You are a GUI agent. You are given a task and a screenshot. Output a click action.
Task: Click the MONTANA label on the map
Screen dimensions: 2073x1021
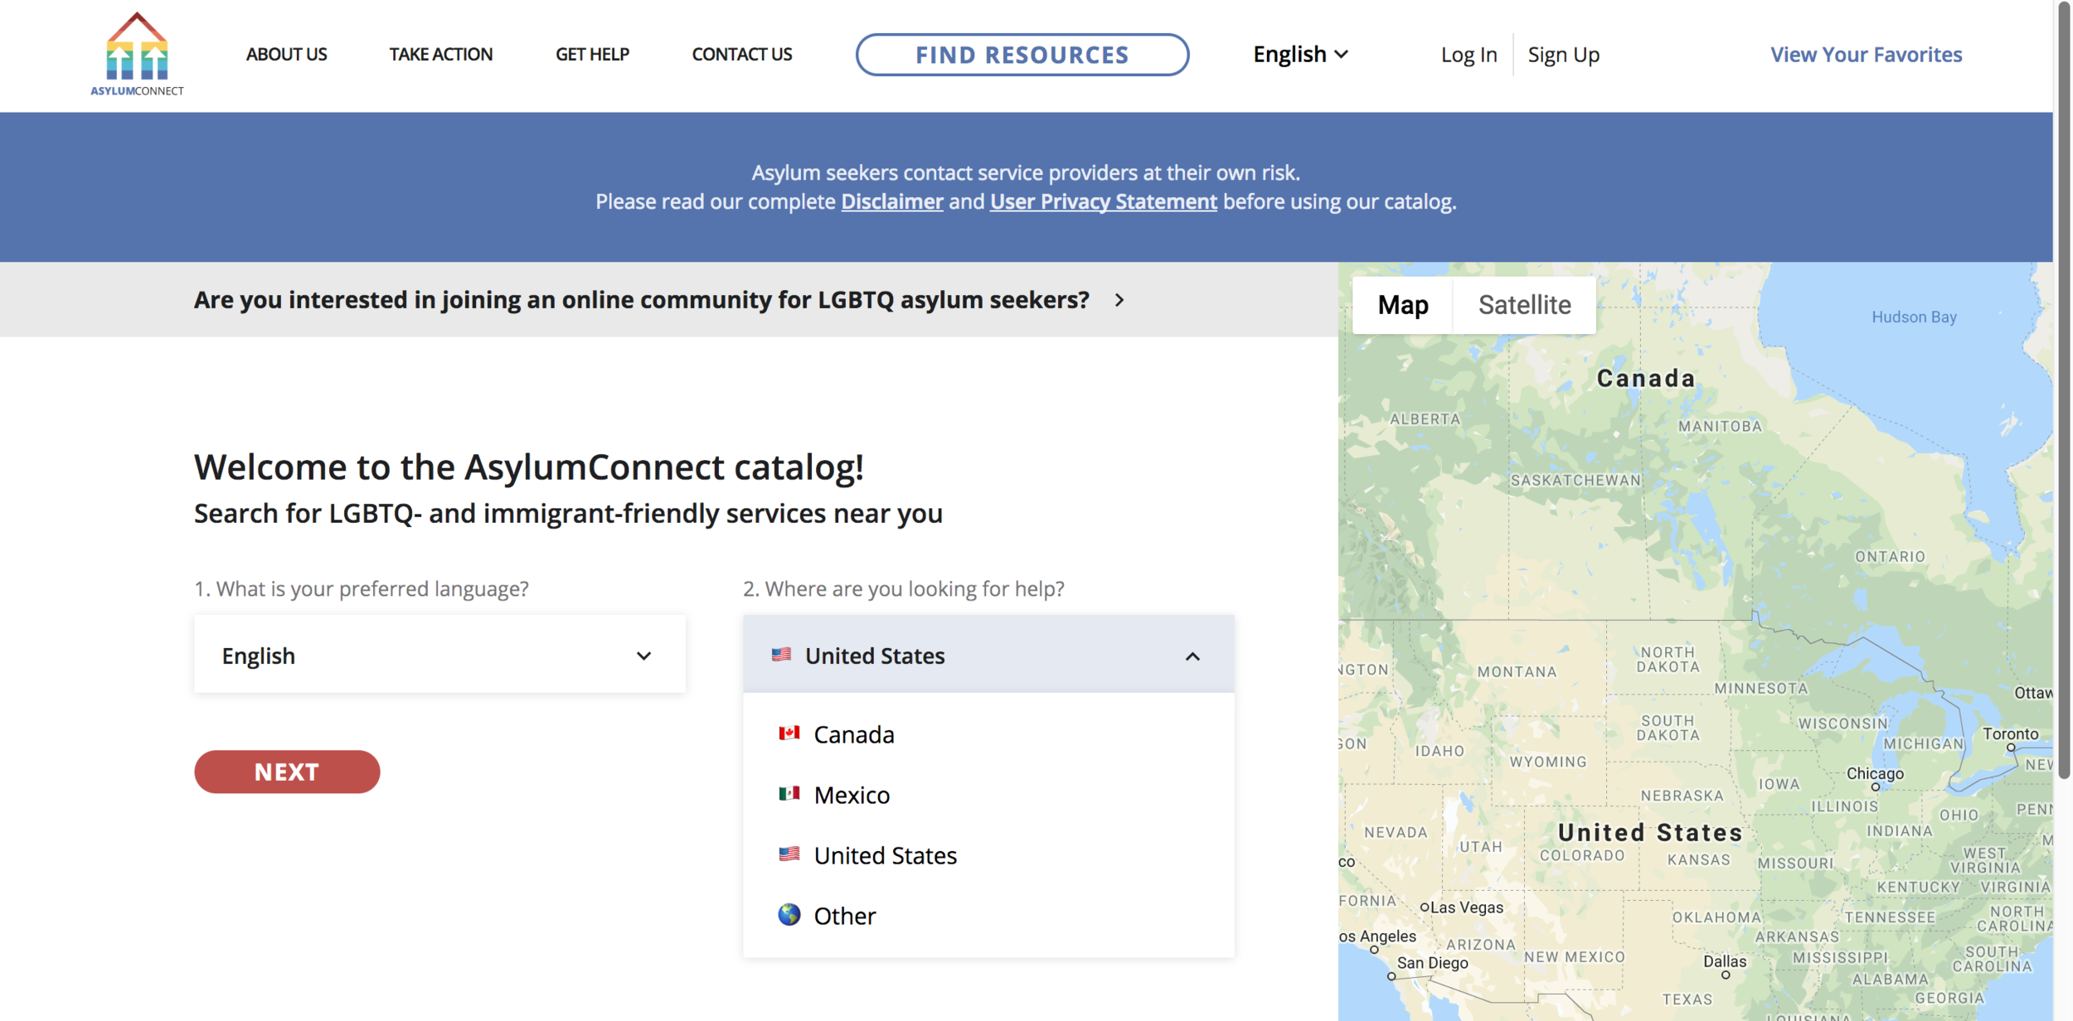(x=1517, y=672)
